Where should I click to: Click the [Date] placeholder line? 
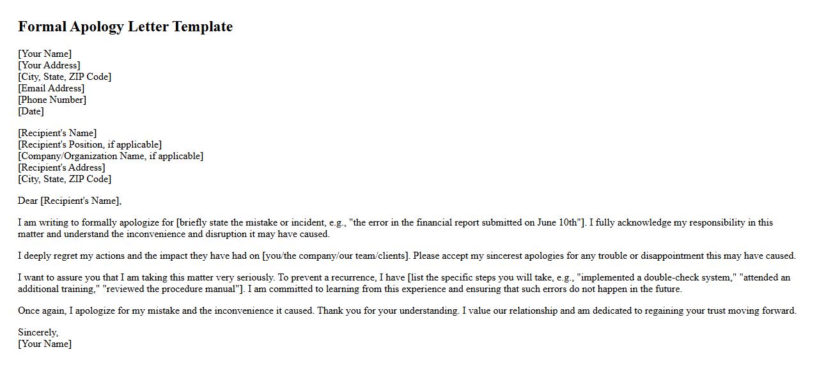click(31, 111)
